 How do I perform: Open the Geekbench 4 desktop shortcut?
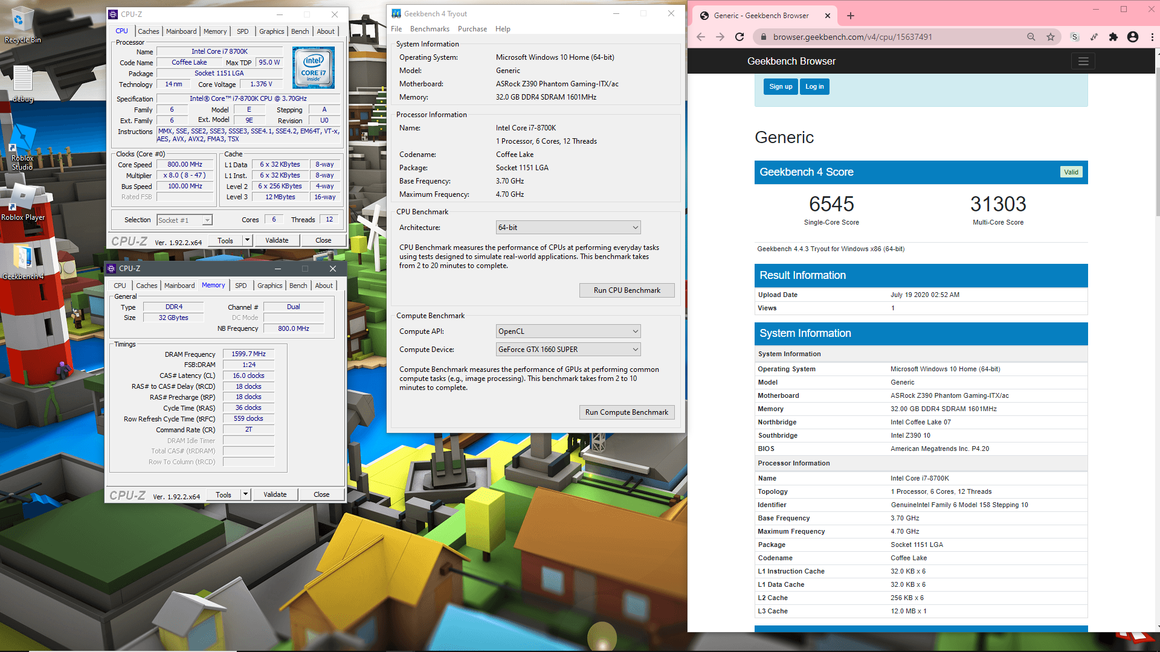[23, 262]
